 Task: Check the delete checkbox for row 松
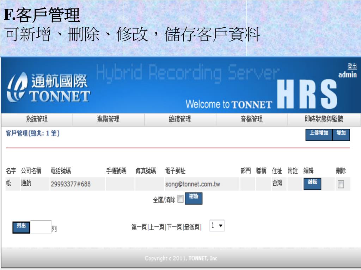coord(341,184)
